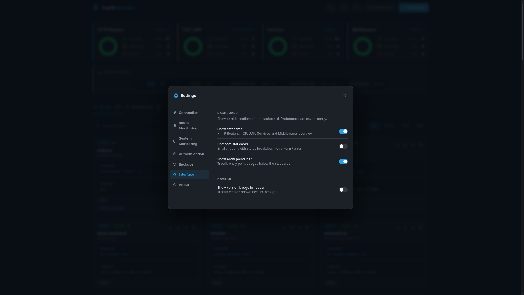The image size is (524, 295).
Task: Enable Compact stat cards
Action: (343, 146)
